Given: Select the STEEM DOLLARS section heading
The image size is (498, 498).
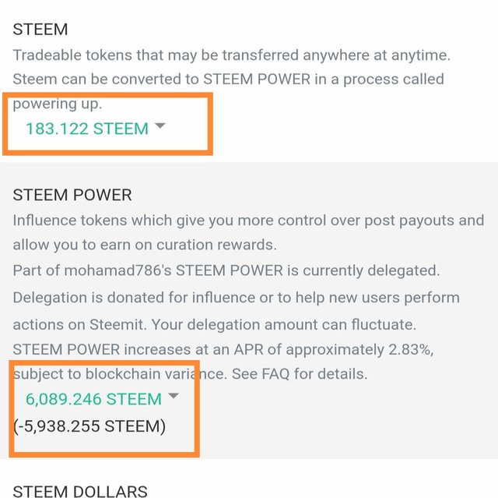Looking at the screenshot, I should click(80, 491).
